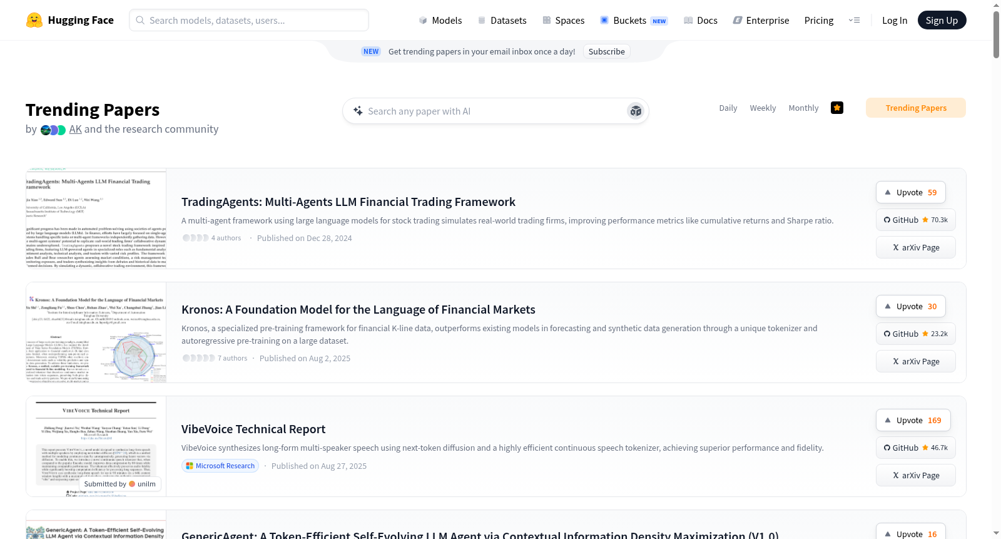The height and width of the screenshot is (539, 1001).
Task: Subscribe to trending papers emails
Action: pos(606,51)
